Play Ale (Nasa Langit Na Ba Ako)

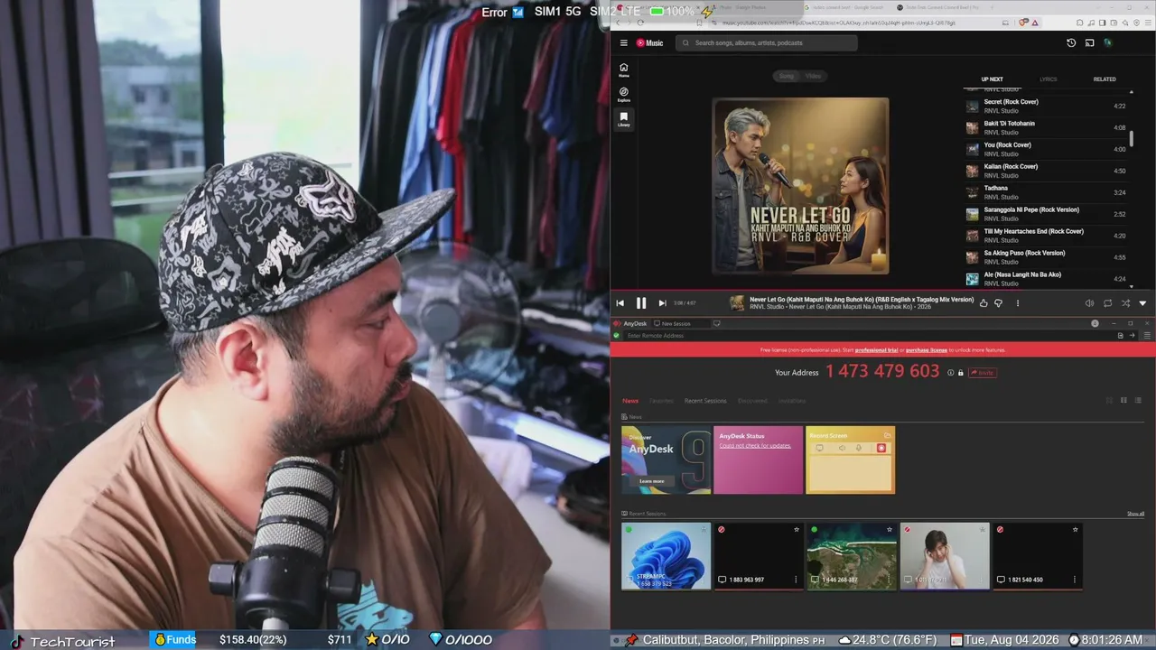tap(1046, 279)
